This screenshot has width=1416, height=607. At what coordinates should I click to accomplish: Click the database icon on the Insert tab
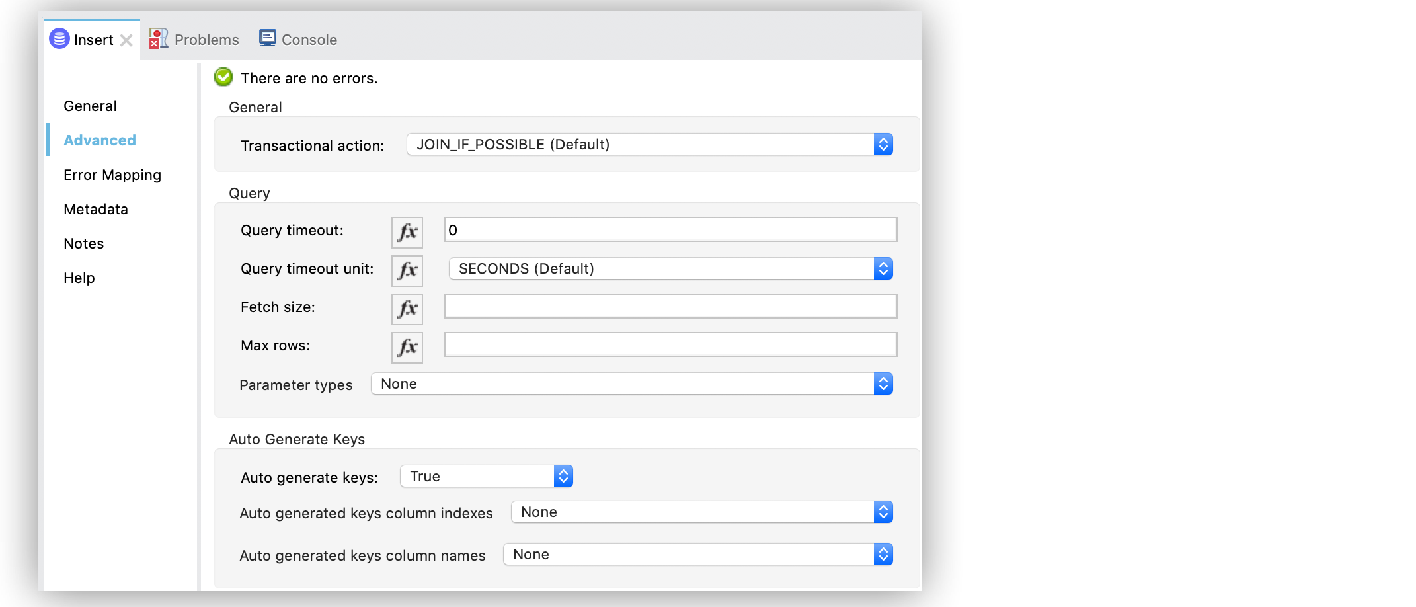click(x=58, y=38)
